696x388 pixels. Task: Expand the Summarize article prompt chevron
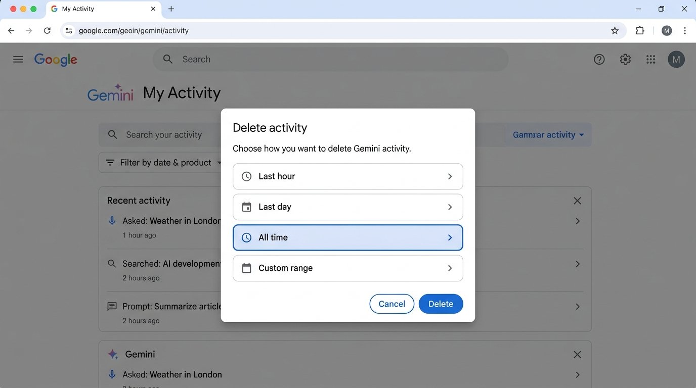(578, 307)
